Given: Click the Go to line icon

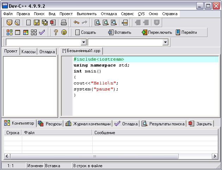Looking at the screenshot, I should click(125, 23).
